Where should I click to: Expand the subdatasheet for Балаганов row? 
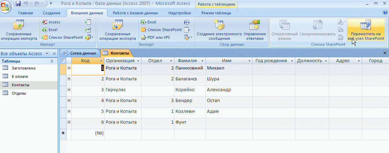69,79
